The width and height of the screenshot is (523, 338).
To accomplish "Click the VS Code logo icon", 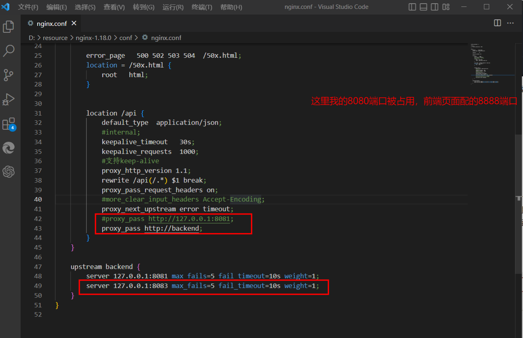I will pyautogui.click(x=6, y=7).
